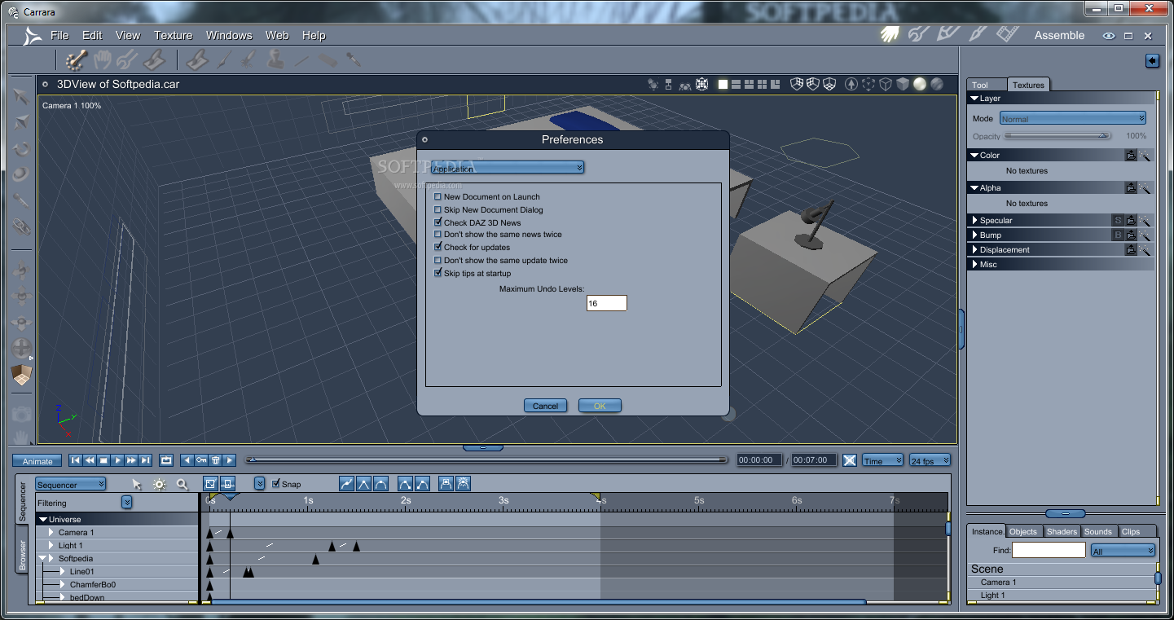Select the arrow pointer tool in the sequencer
This screenshot has height=620, width=1174.
pos(137,484)
